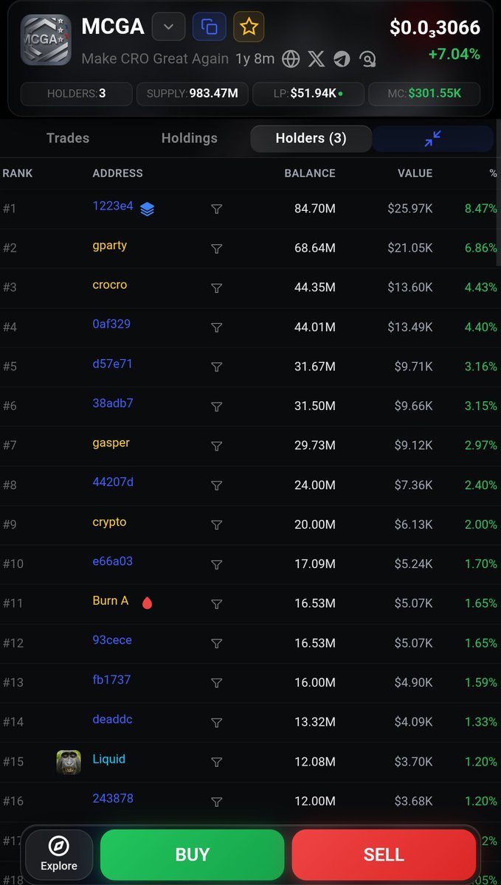Open holder address gasper
This screenshot has width=501, height=885.
click(x=111, y=442)
